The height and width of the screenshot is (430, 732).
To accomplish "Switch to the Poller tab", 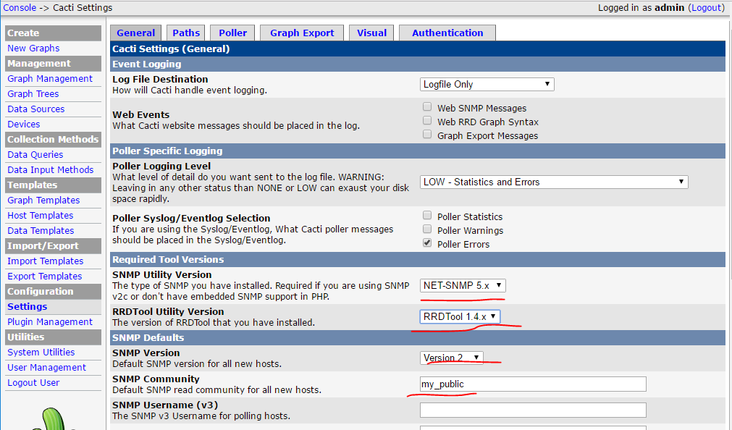I will (x=232, y=33).
